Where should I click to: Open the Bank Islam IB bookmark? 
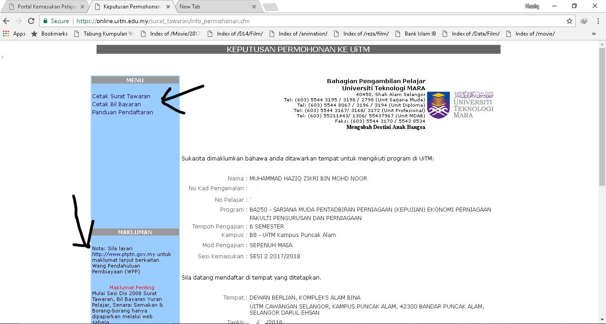coord(416,34)
